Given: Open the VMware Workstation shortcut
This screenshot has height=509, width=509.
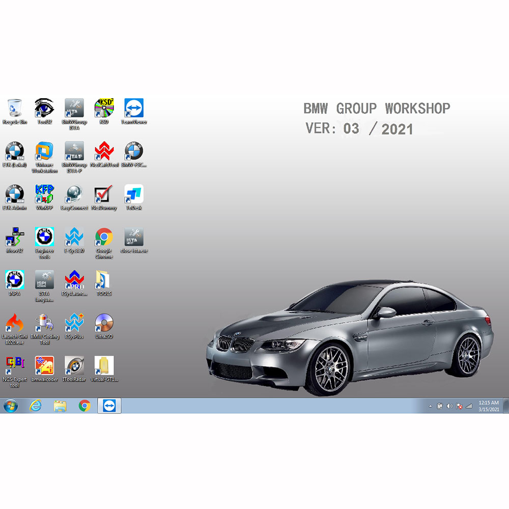Looking at the screenshot, I should [44, 157].
